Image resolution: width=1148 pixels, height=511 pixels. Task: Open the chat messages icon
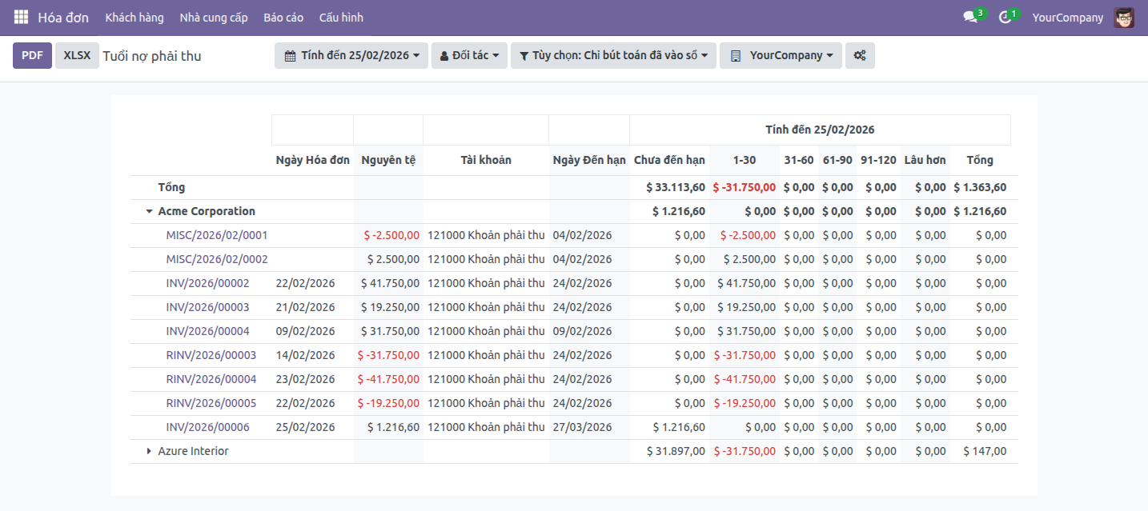click(970, 18)
